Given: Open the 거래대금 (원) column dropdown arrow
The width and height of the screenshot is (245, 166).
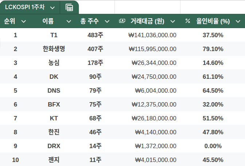Looking at the screenshot, I should pos(172,21).
